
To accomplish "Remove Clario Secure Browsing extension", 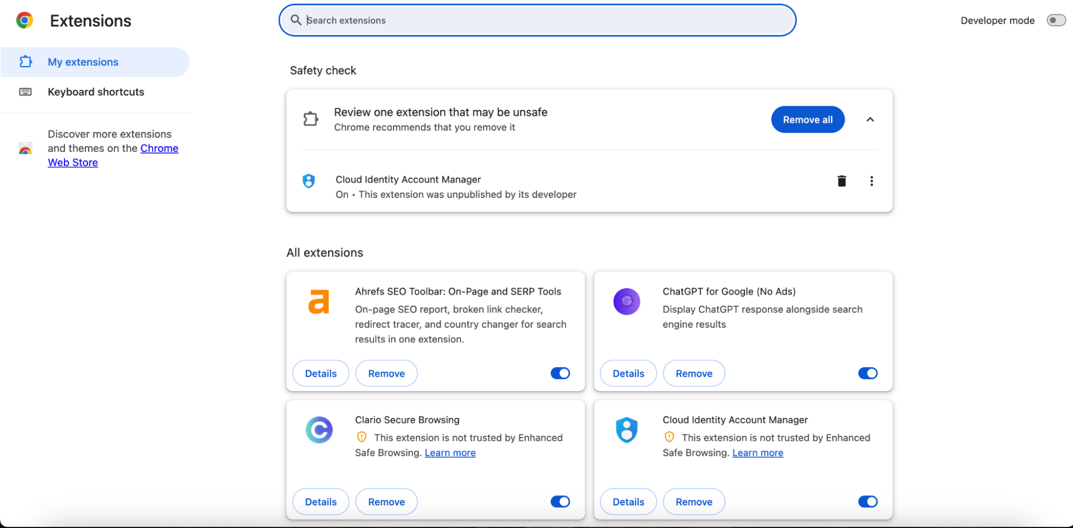I will pos(386,501).
